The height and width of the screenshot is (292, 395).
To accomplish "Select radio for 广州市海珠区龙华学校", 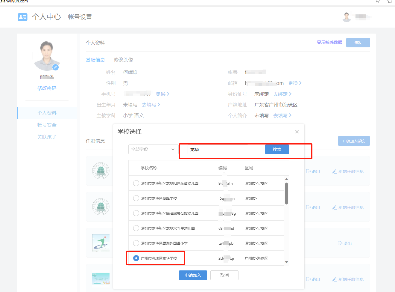I will coord(136,258).
